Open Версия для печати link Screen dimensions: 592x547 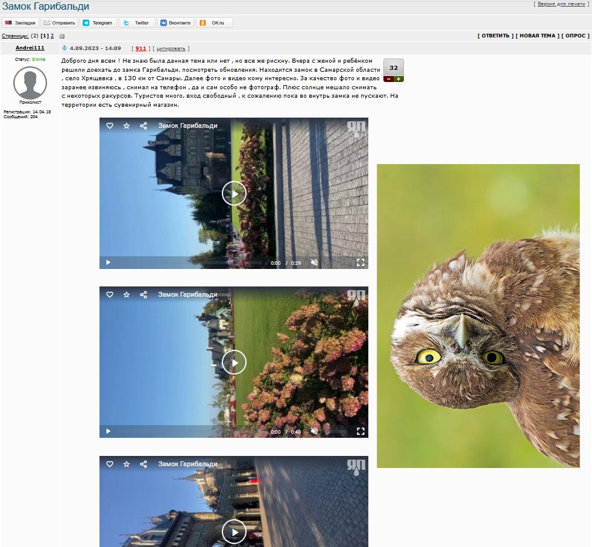point(561,4)
